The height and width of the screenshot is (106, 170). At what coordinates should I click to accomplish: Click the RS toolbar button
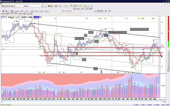[x=7, y=6]
